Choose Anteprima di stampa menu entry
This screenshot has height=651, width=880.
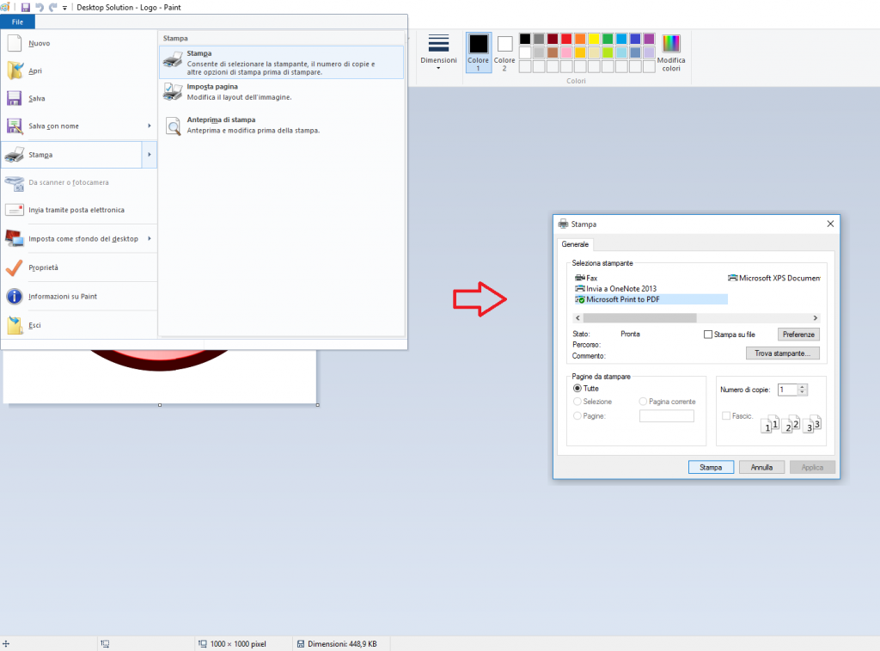coord(282,125)
